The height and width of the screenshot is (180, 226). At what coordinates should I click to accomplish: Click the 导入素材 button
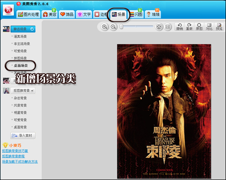point(23,136)
